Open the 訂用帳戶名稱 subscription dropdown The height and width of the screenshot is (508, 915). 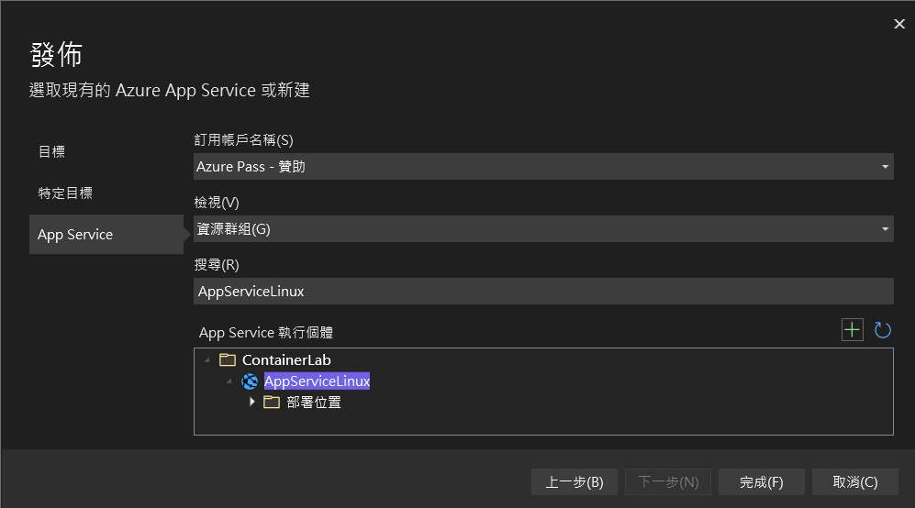tap(543, 167)
